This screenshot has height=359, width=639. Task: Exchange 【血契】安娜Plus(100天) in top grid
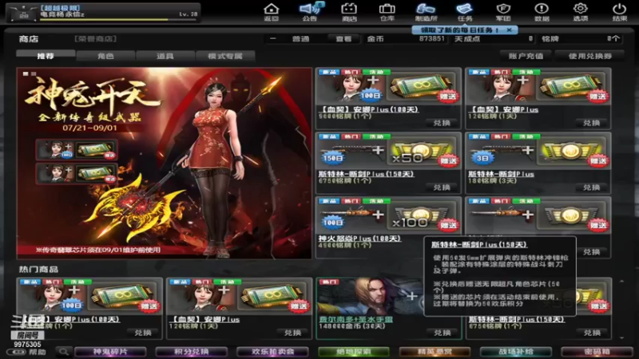442,123
